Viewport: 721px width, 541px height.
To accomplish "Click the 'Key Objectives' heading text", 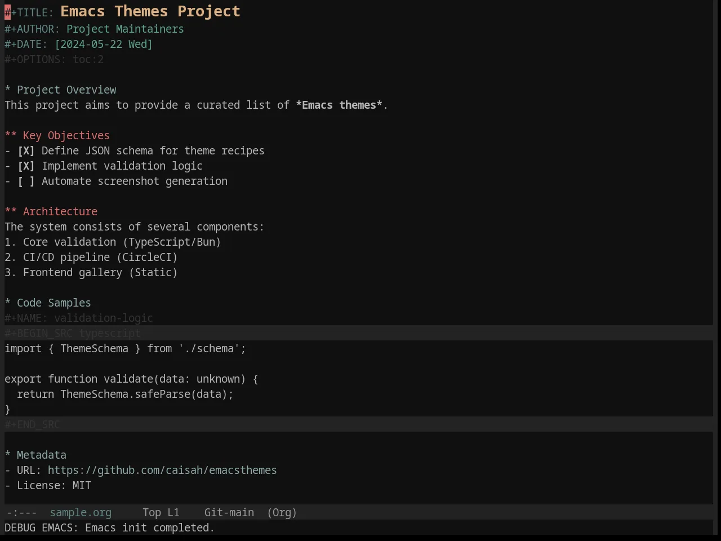I will [66, 136].
